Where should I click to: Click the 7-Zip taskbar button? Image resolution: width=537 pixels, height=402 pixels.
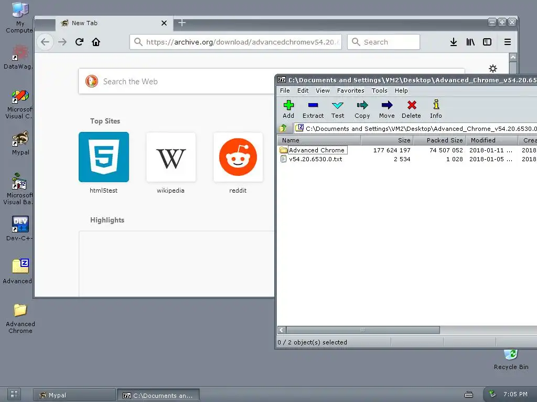point(158,395)
